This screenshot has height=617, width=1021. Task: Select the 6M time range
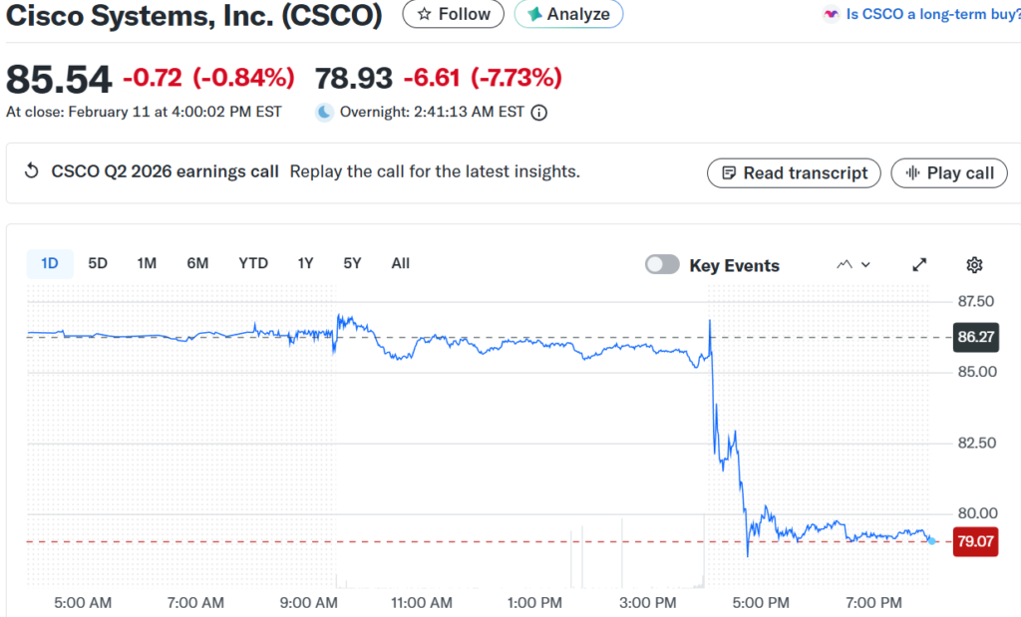tap(197, 263)
